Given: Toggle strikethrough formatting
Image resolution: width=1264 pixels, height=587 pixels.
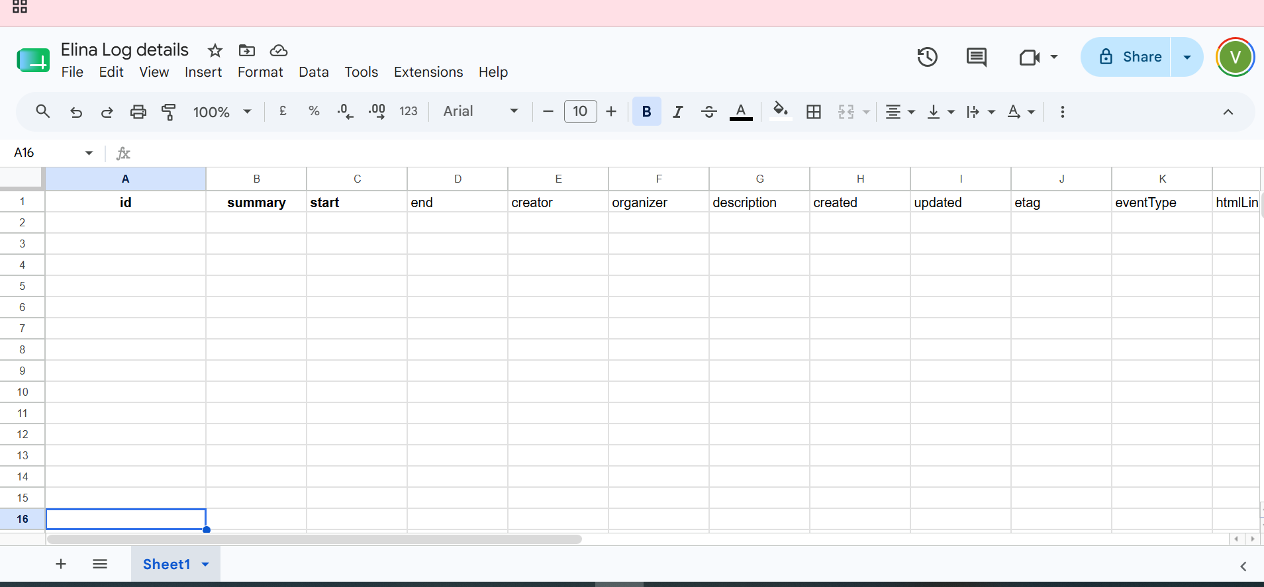Looking at the screenshot, I should coord(708,112).
